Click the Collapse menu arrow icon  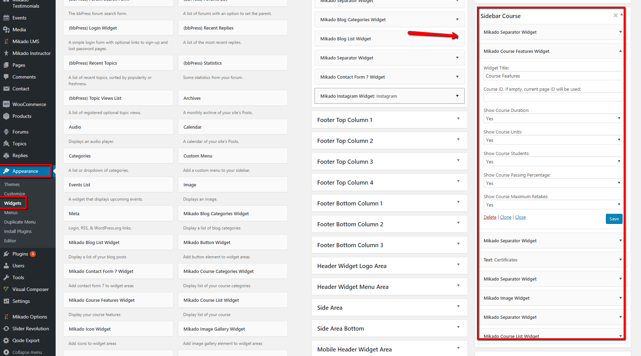click(x=6, y=352)
